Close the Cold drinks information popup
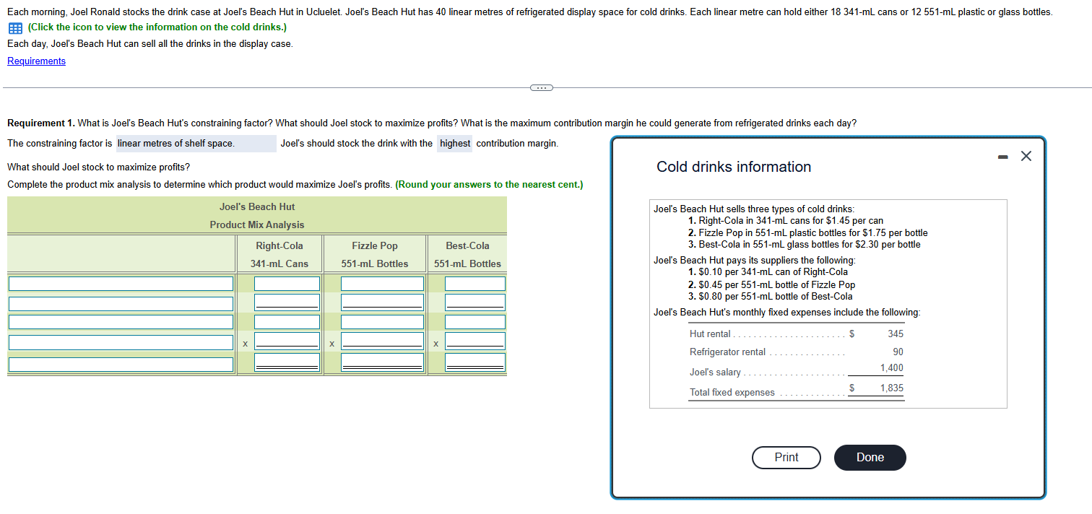 1026,155
